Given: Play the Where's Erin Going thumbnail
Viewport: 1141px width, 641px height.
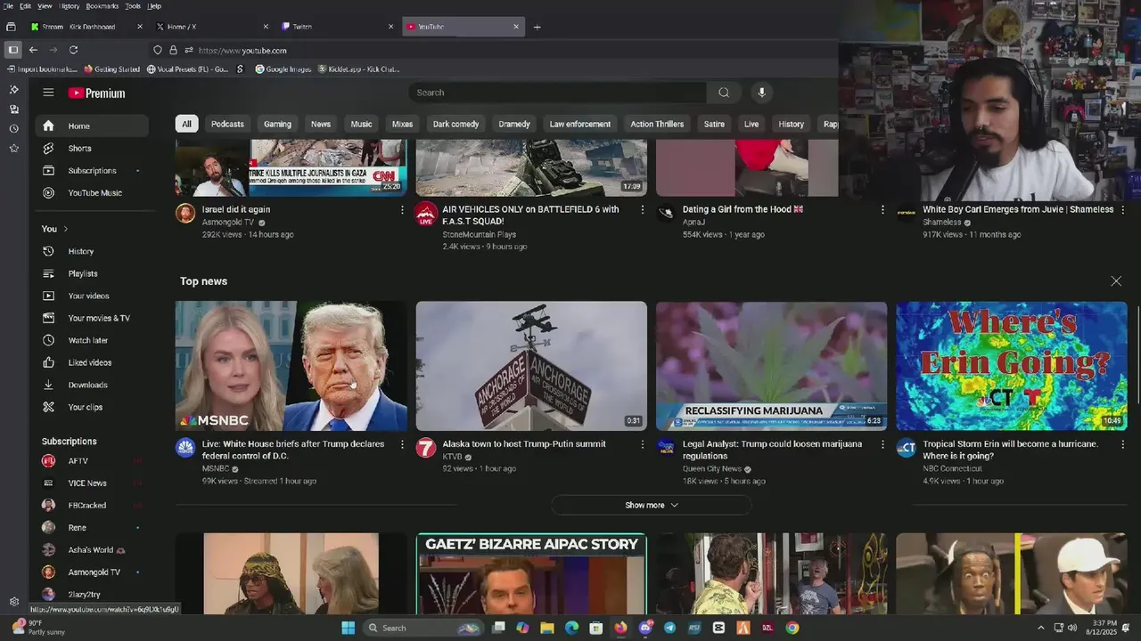Looking at the screenshot, I should coord(1012,366).
